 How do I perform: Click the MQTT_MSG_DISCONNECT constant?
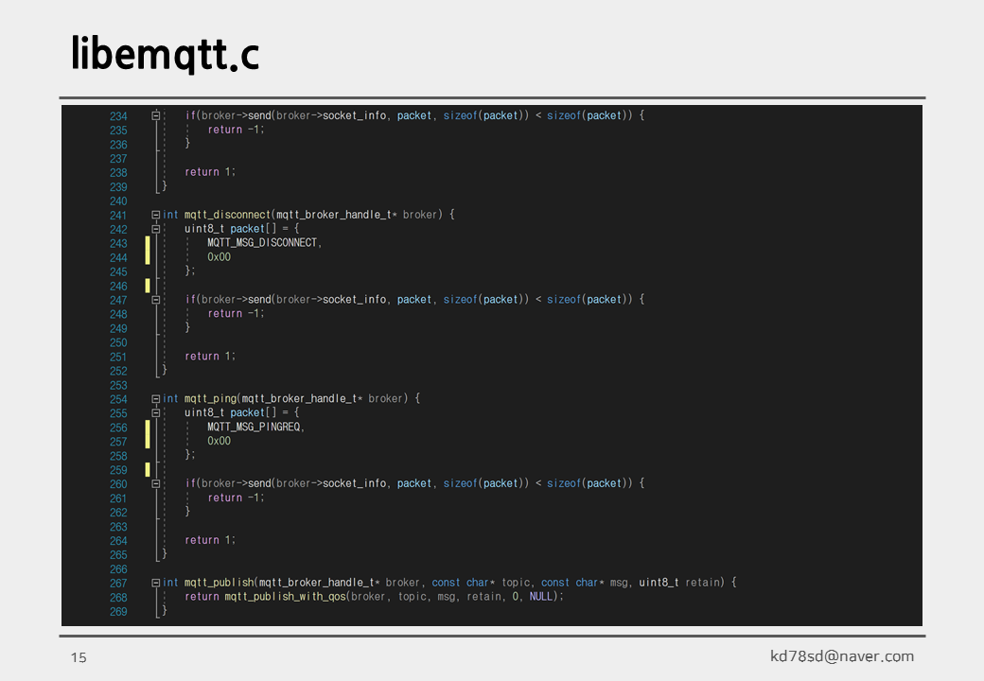262,243
